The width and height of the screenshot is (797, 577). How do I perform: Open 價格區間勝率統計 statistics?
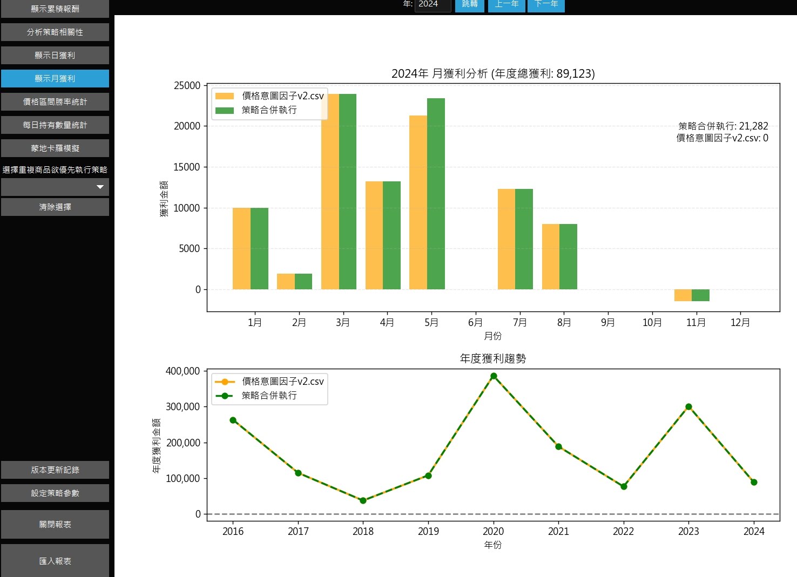(x=55, y=101)
